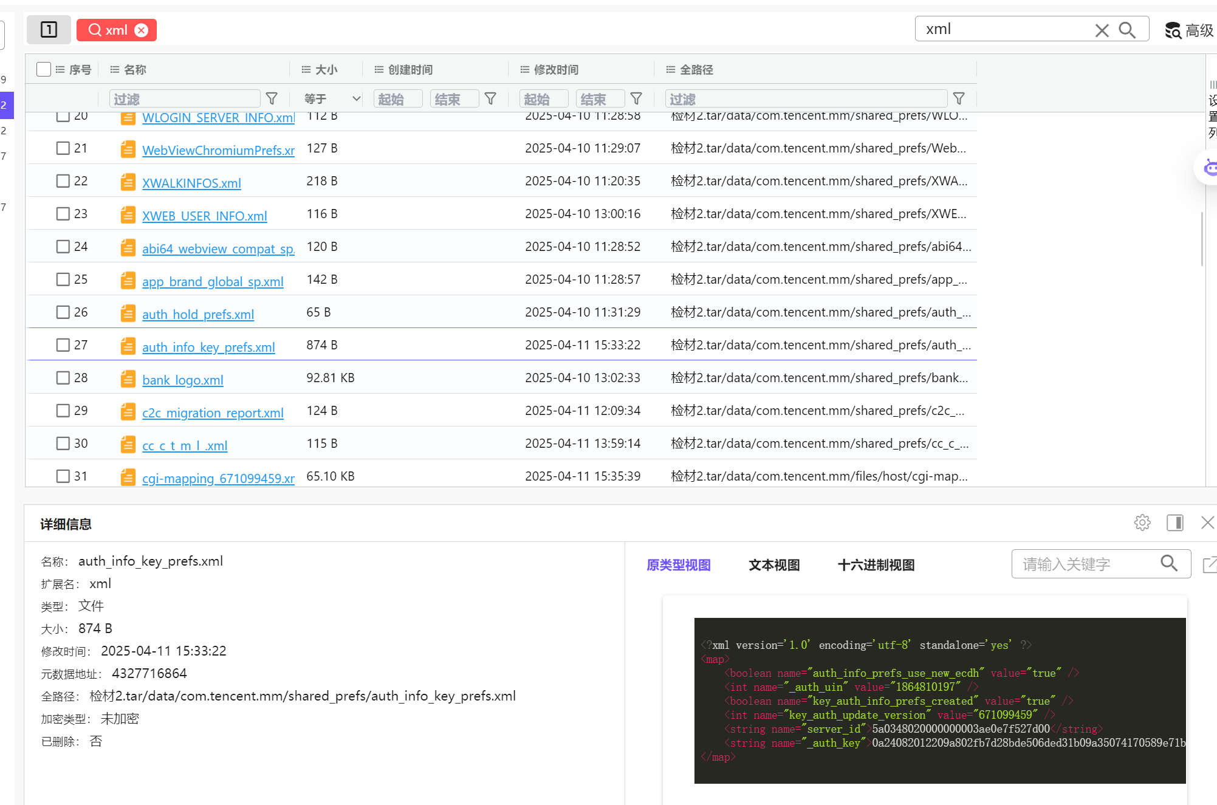Click the sort icon of the 修改时间 column header
The width and height of the screenshot is (1217, 805).
coord(525,69)
